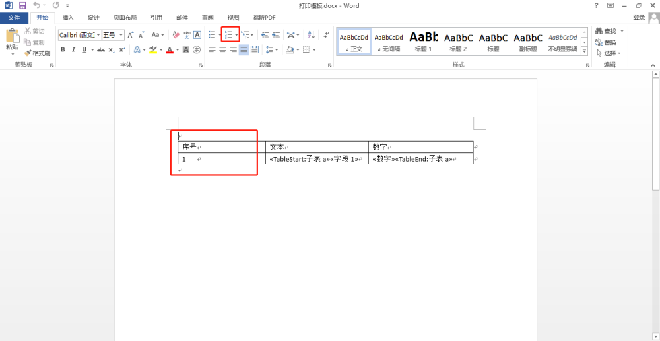Click the grow font size icon
Image resolution: width=660 pixels, height=341 pixels.
tap(131, 35)
